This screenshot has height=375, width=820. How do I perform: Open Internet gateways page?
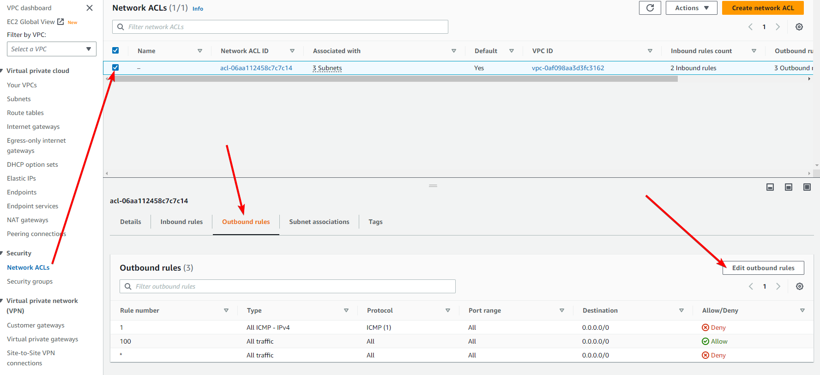(x=33, y=127)
